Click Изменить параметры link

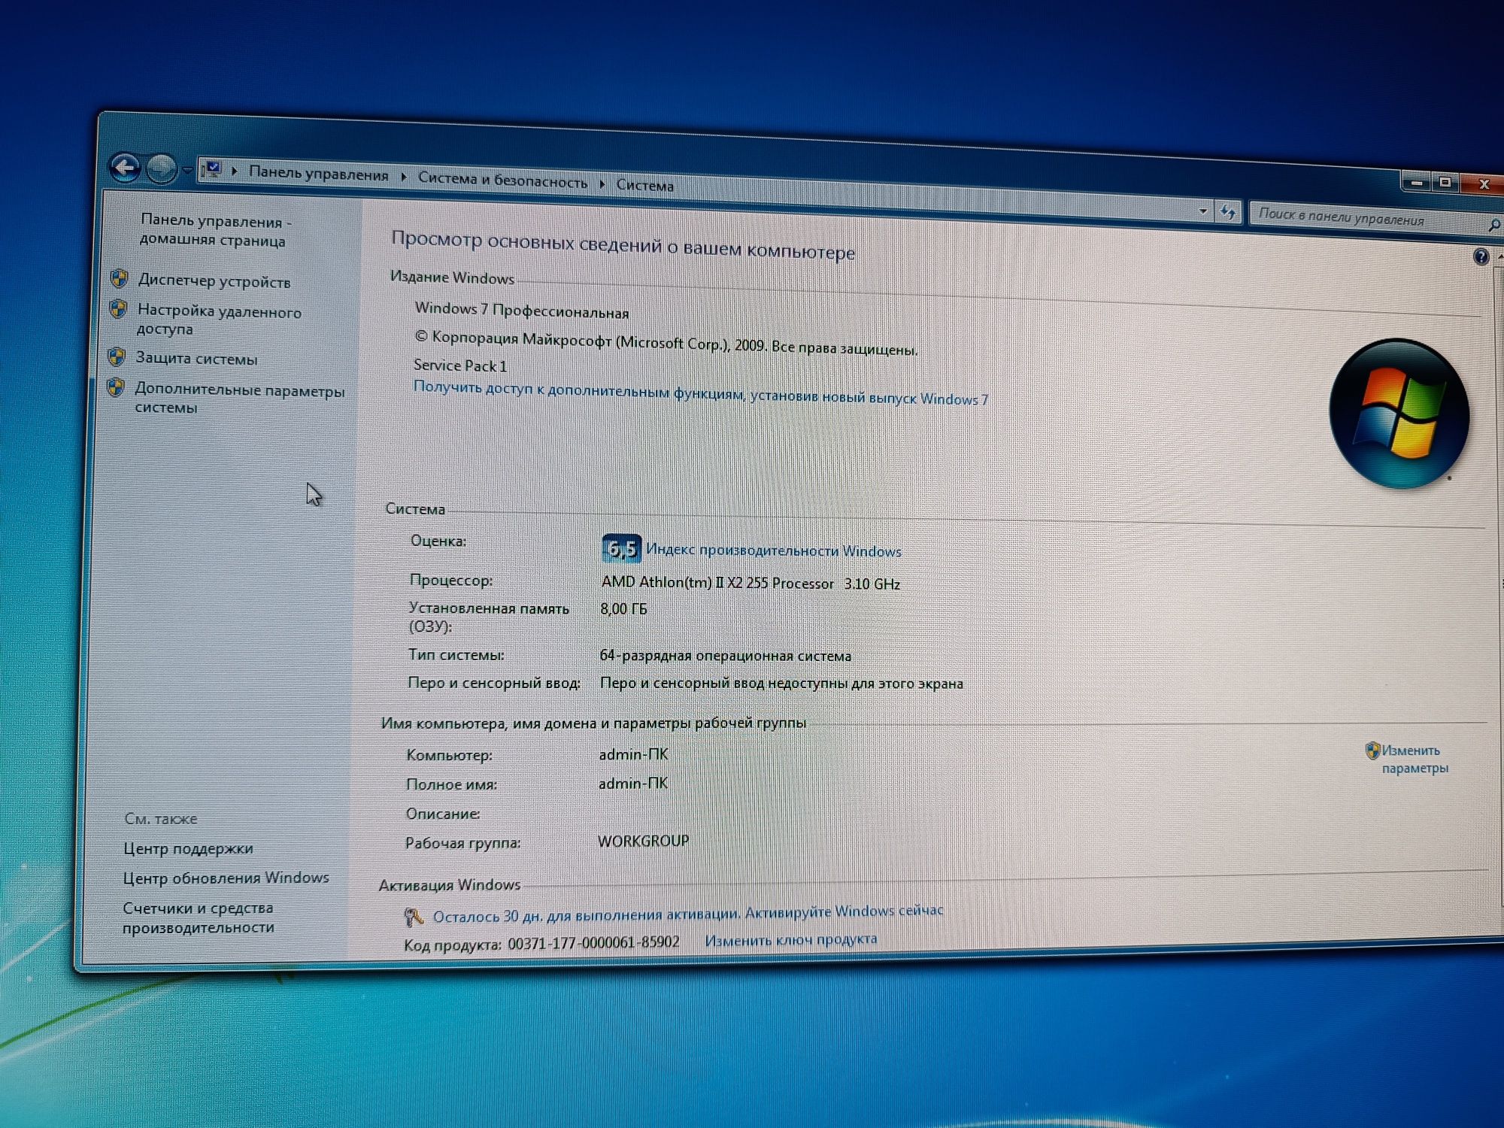1414,759
